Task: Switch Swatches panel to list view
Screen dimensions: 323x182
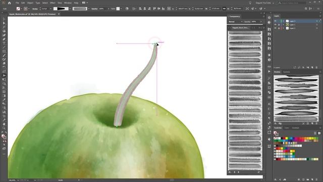Action: [315, 133]
